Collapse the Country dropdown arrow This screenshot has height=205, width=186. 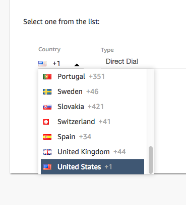tap(77, 65)
